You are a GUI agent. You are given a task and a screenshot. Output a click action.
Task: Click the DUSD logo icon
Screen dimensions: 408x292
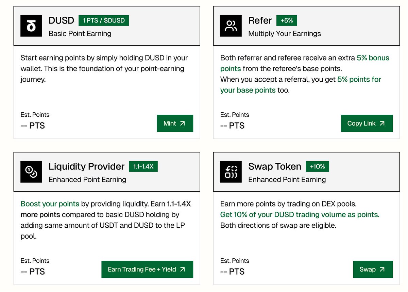[31, 26]
